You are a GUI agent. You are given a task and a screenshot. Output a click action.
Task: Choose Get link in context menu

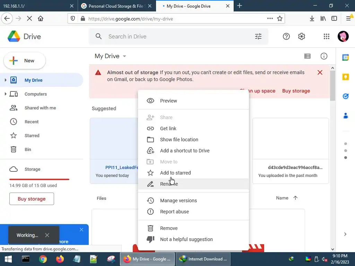193,128
